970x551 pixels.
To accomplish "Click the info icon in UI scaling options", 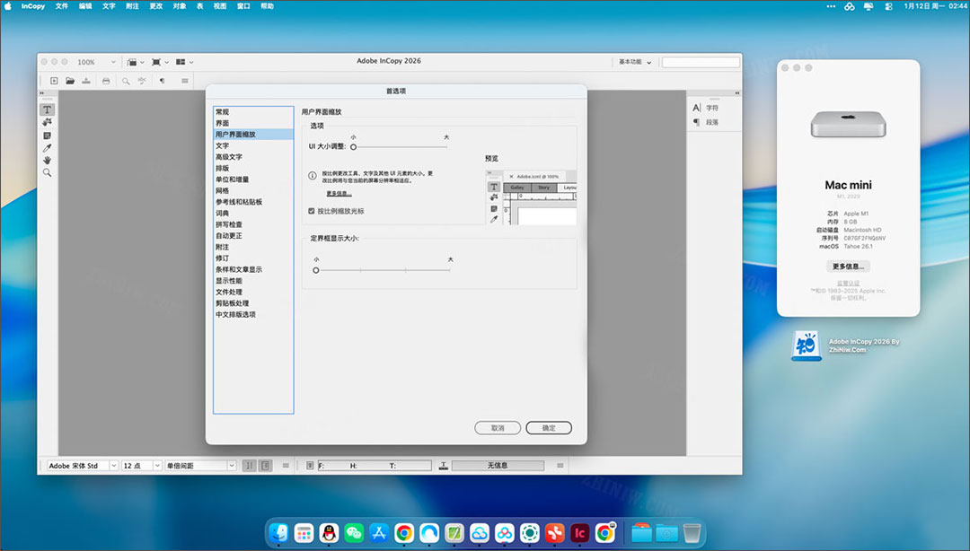I will [313, 176].
